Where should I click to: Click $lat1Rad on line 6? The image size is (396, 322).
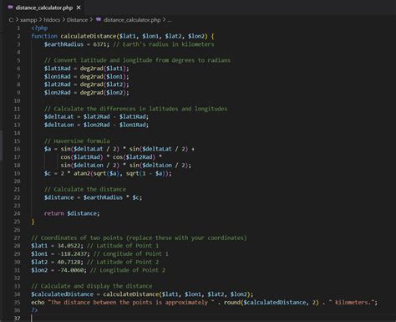point(58,69)
